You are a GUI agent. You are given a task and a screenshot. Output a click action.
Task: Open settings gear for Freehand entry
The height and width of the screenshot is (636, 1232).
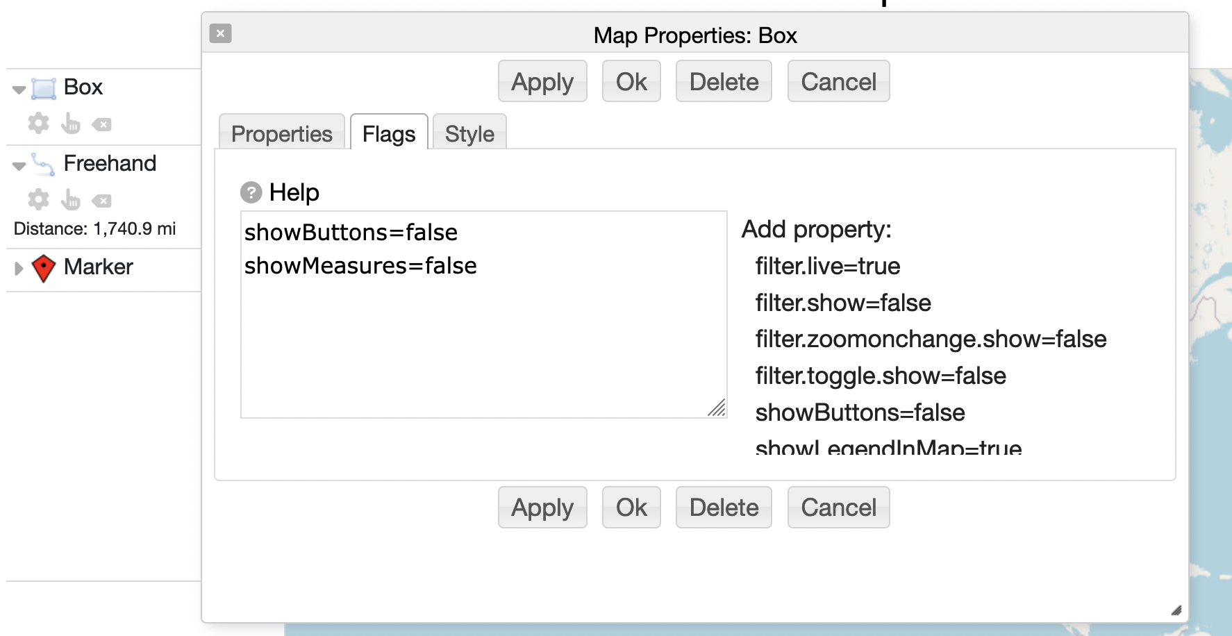(x=38, y=200)
